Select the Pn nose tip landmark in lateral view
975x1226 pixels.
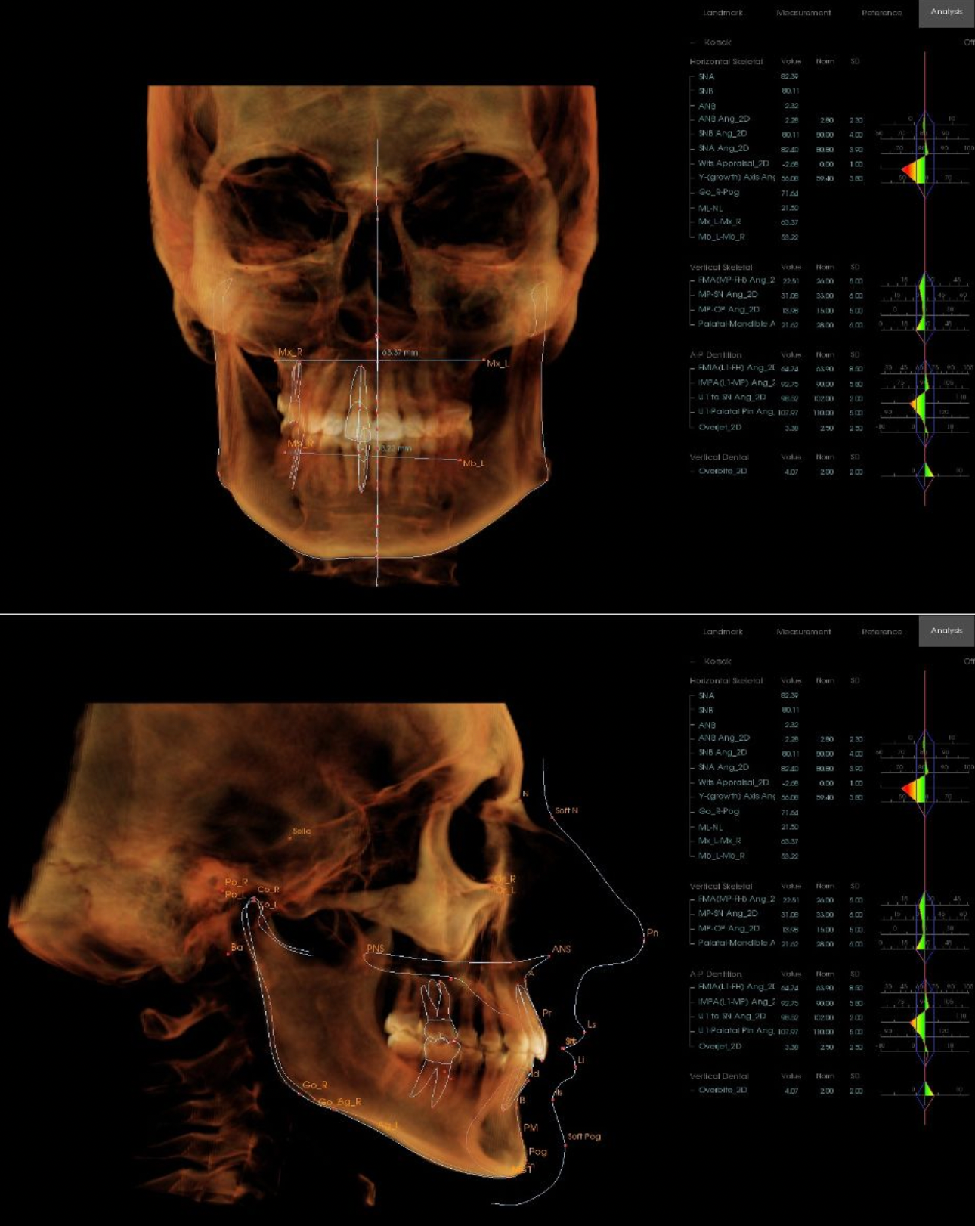pyautogui.click(x=643, y=936)
